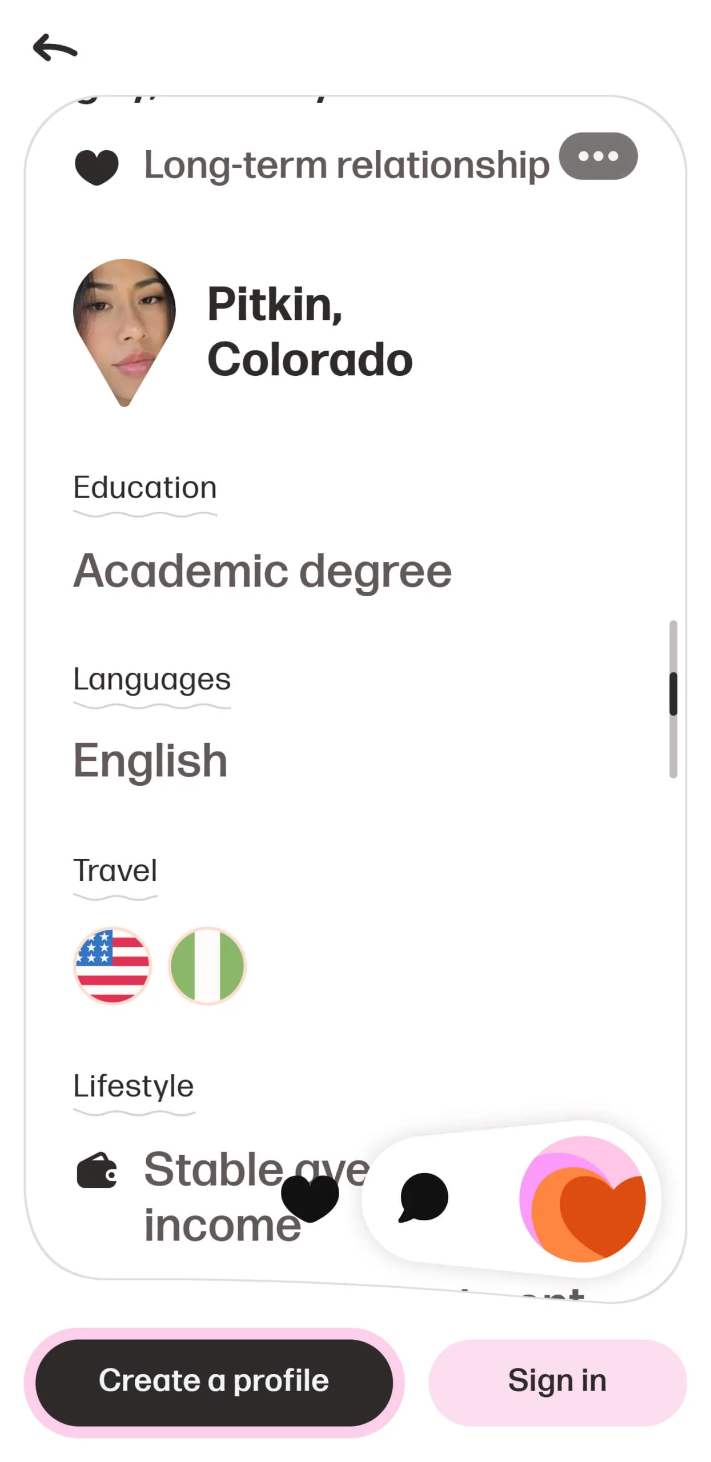This screenshot has height=1462, width=711.
Task: Click the profile card scrollbar thumb
Action: point(673,693)
